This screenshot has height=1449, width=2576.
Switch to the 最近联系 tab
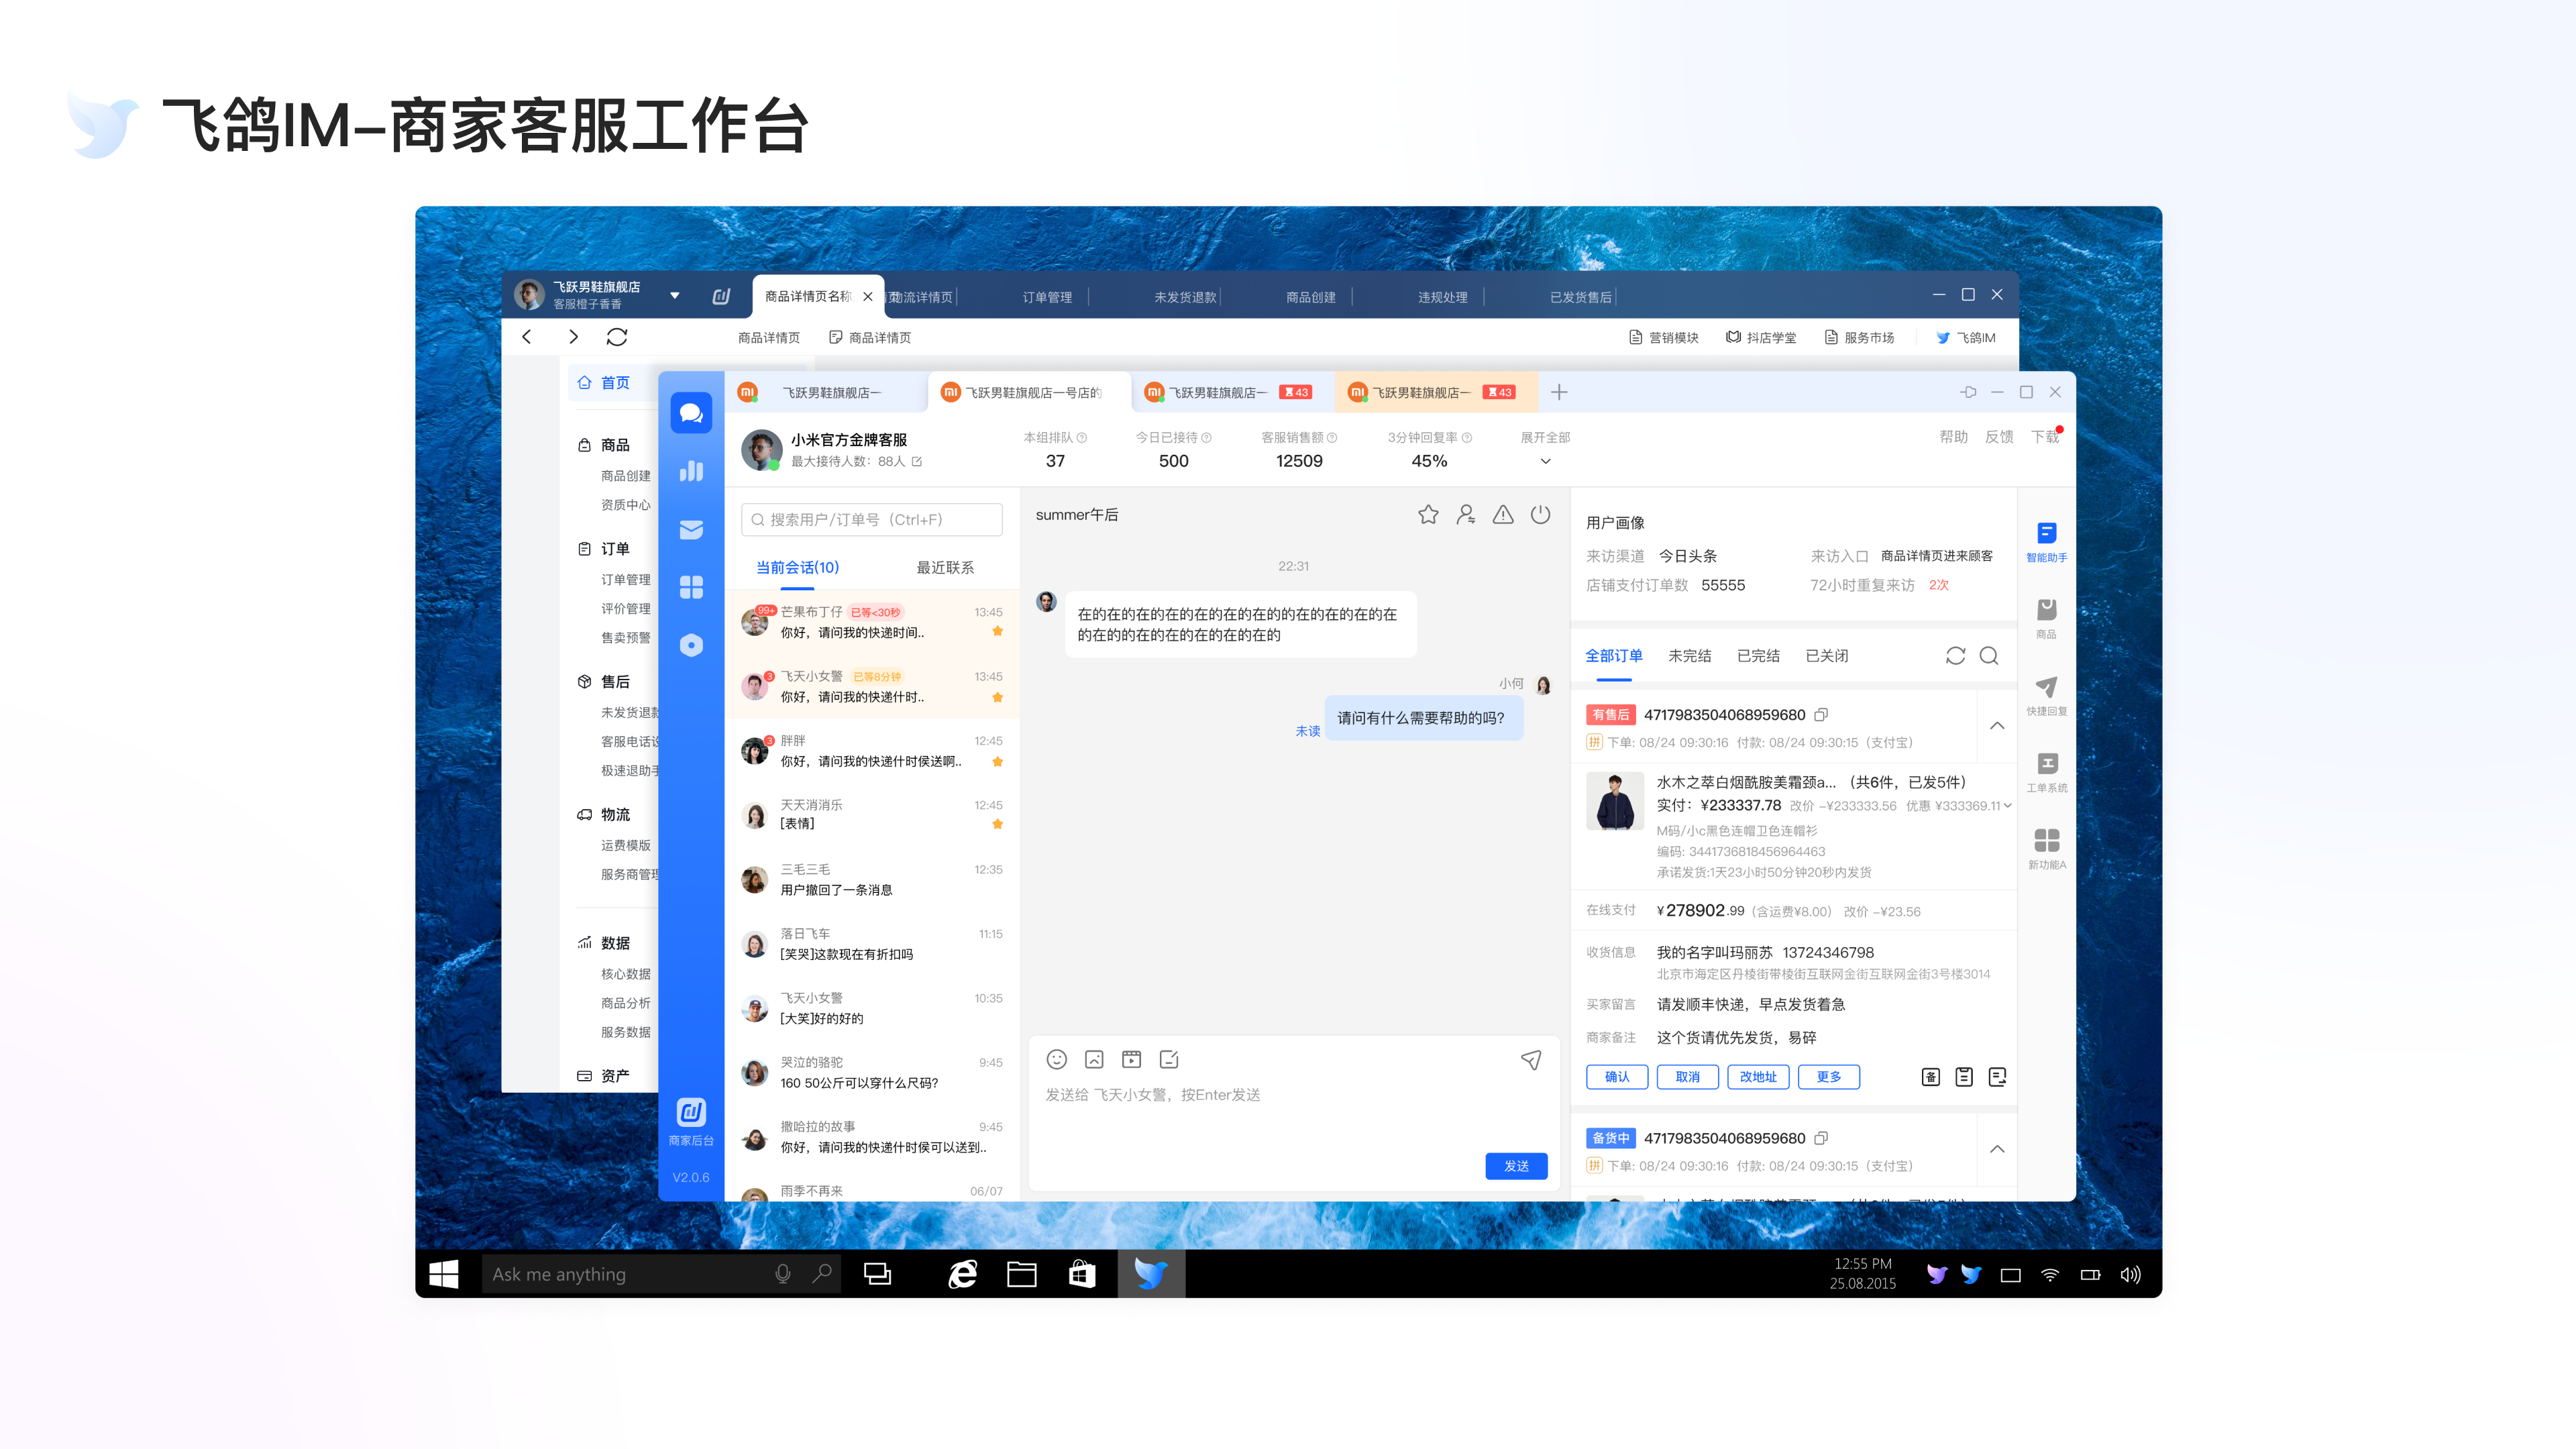[944, 567]
